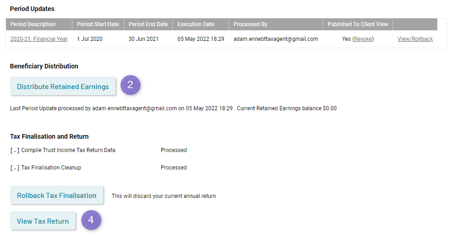Open the 2020-21: Financial Year period link
The width and height of the screenshot is (452, 237).
39,39
